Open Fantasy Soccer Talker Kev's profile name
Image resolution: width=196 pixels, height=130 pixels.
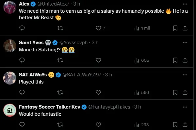49,107
